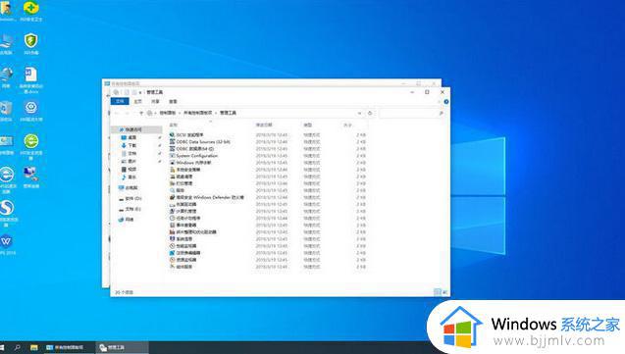The height and width of the screenshot is (354, 625).
Task: Refresh the 管理工具 folder view
Action: 370,113
